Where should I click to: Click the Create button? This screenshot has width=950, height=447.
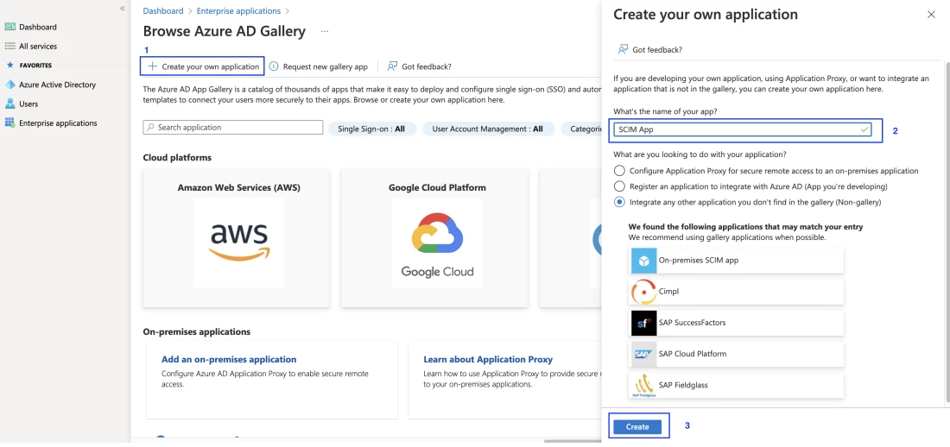[x=637, y=427]
